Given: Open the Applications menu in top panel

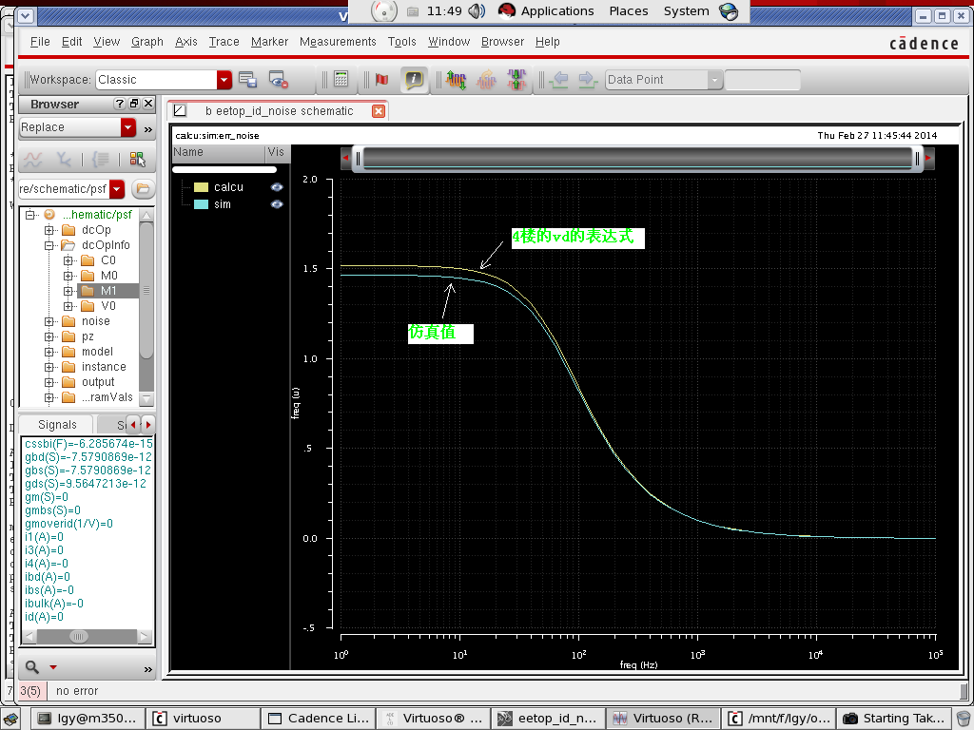Looking at the screenshot, I should (x=556, y=11).
